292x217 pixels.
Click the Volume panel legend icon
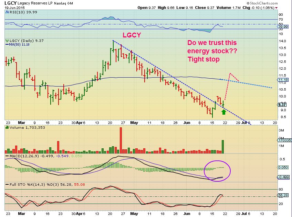(7, 127)
